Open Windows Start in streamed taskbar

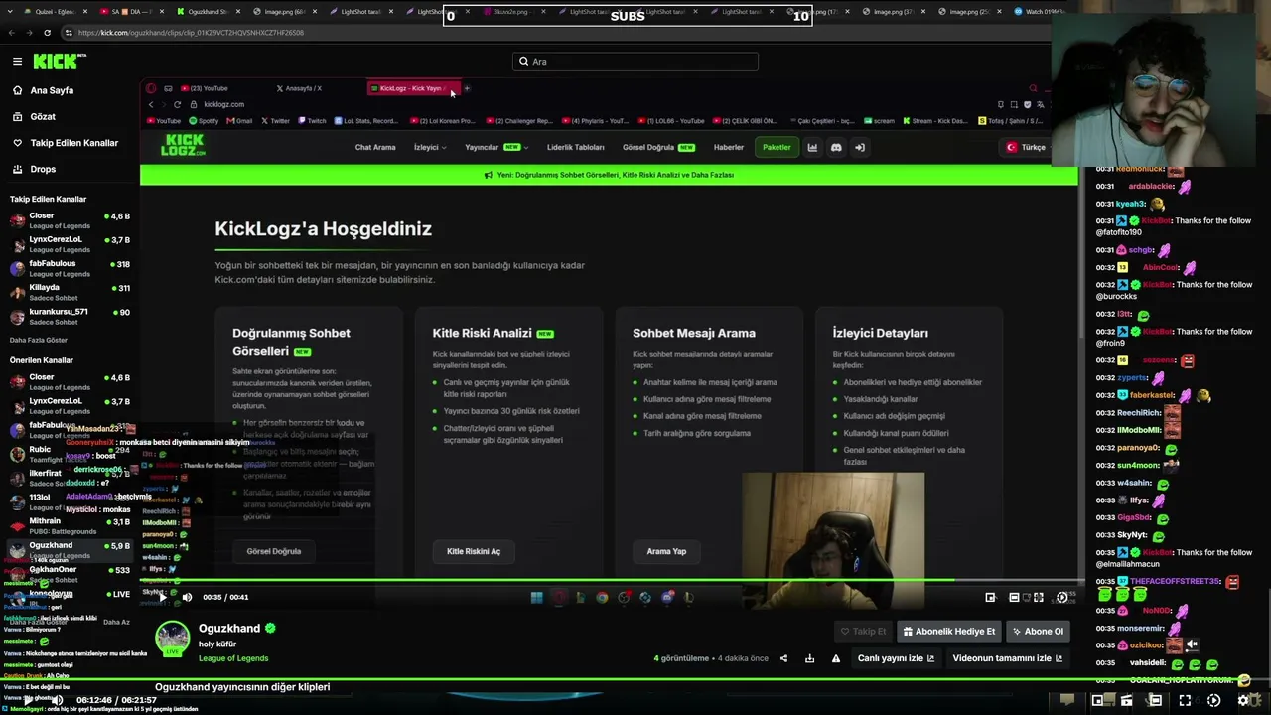[536, 597]
